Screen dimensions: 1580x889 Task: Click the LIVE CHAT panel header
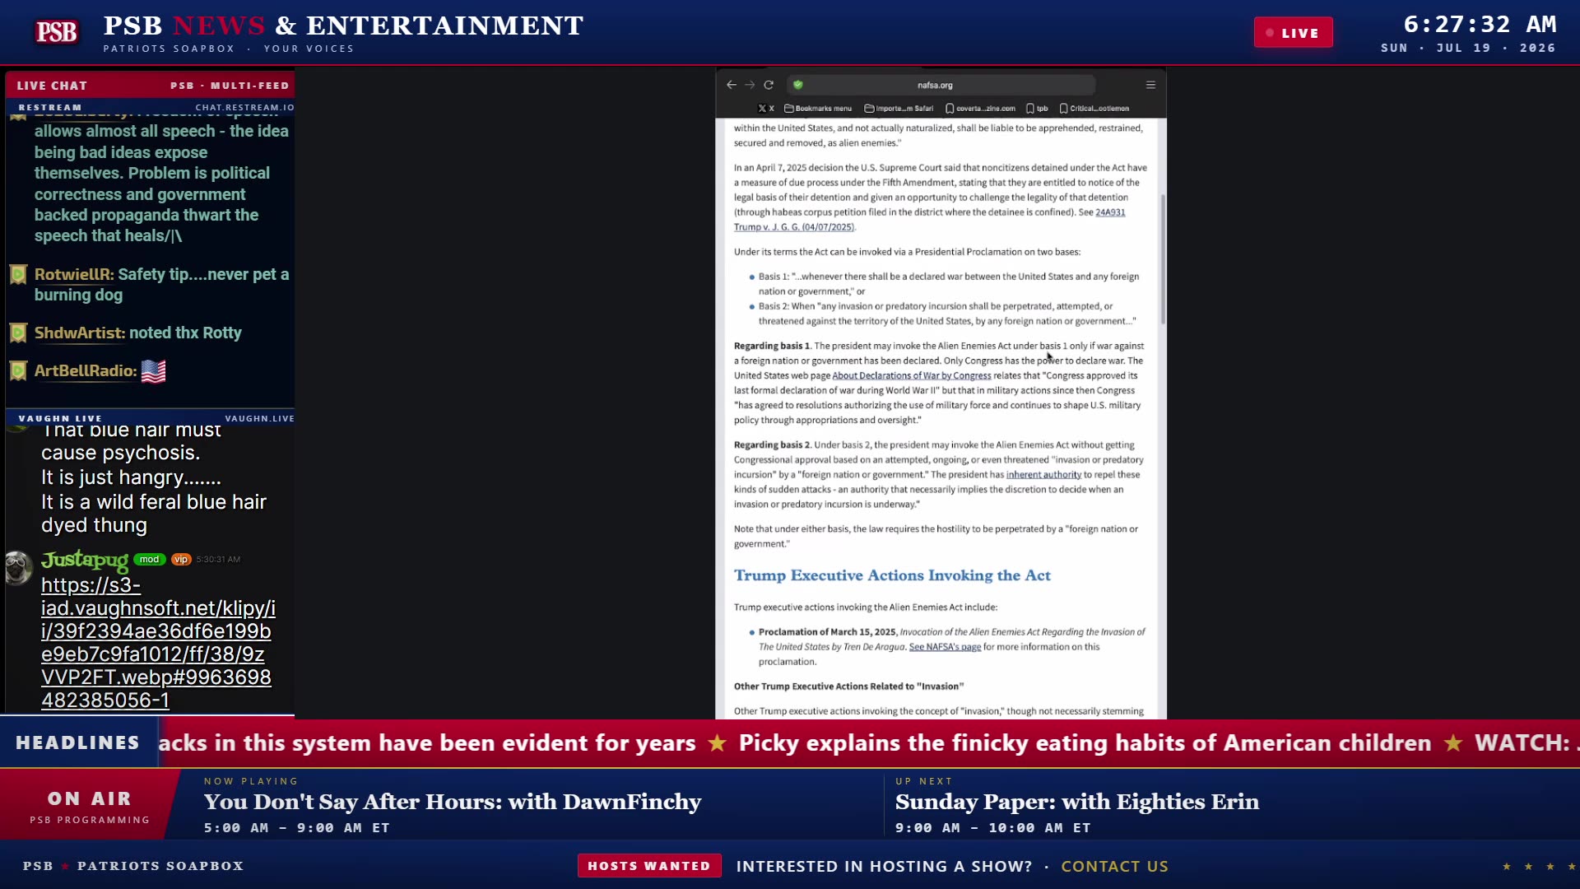150,86
